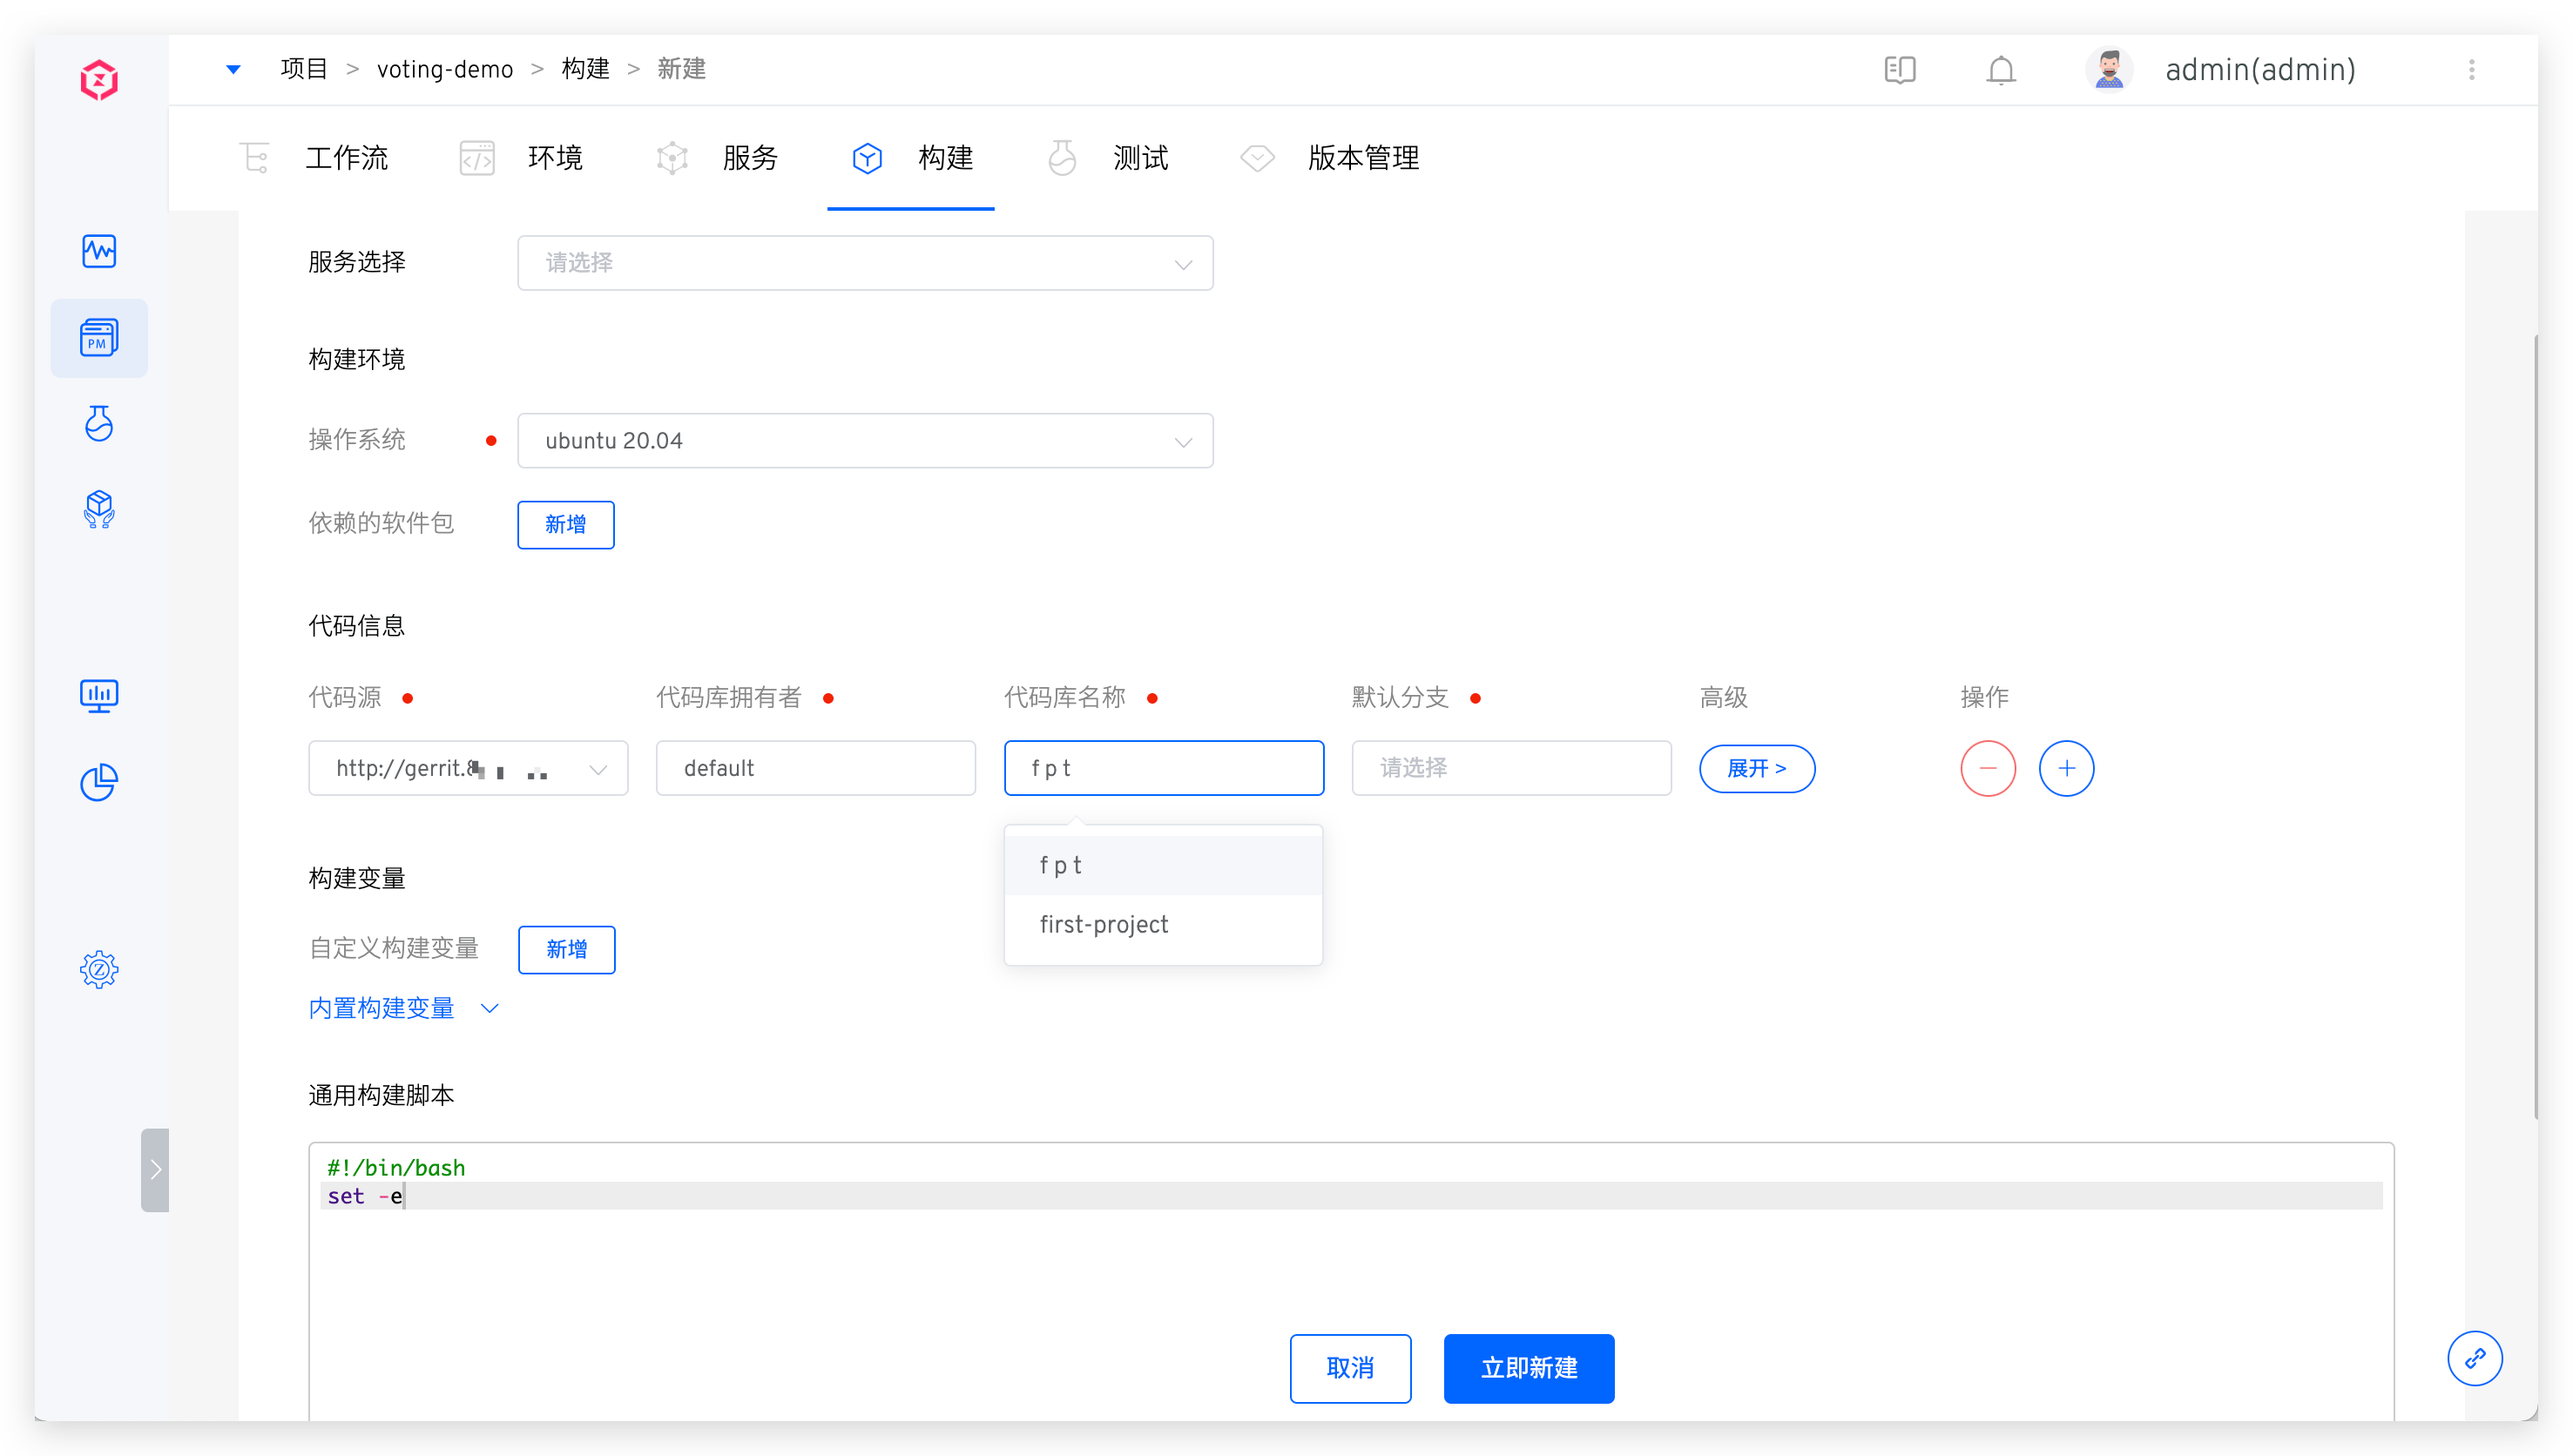This screenshot has width=2573, height=1456.
Task: Remove code repository row with minus button
Action: pyautogui.click(x=1987, y=768)
